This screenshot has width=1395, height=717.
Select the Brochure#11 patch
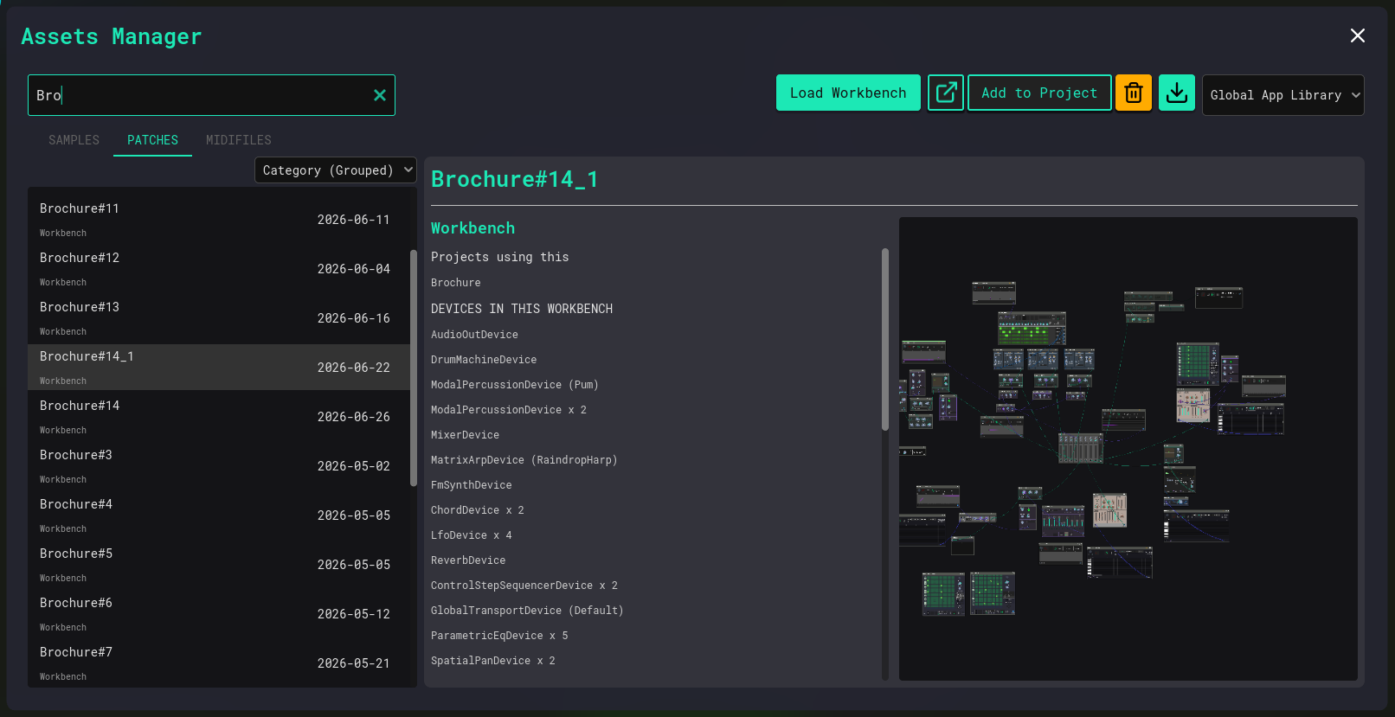[219, 221]
